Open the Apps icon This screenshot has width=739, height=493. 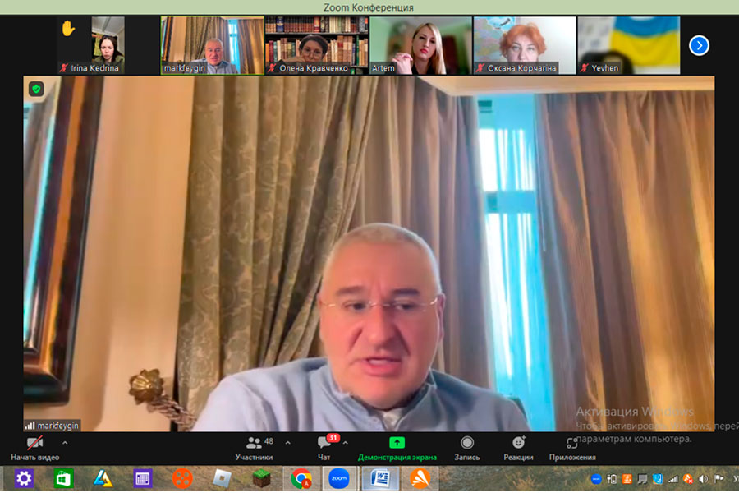(x=571, y=443)
